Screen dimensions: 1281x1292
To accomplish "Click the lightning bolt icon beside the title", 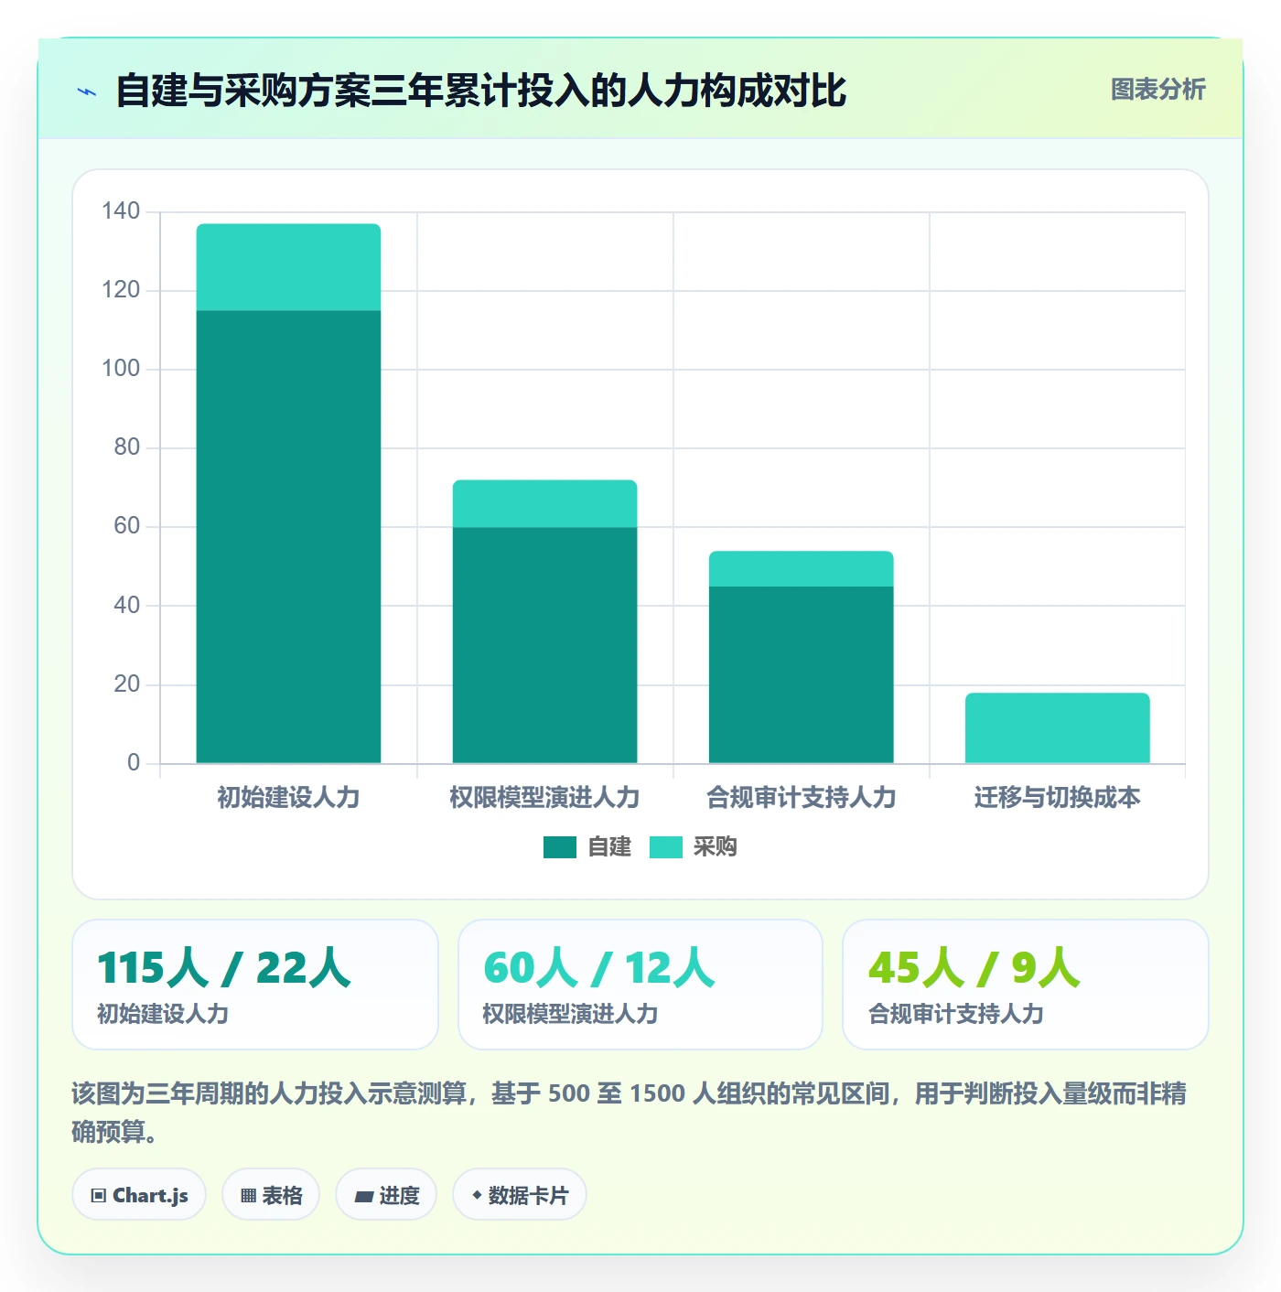I will coord(87,92).
